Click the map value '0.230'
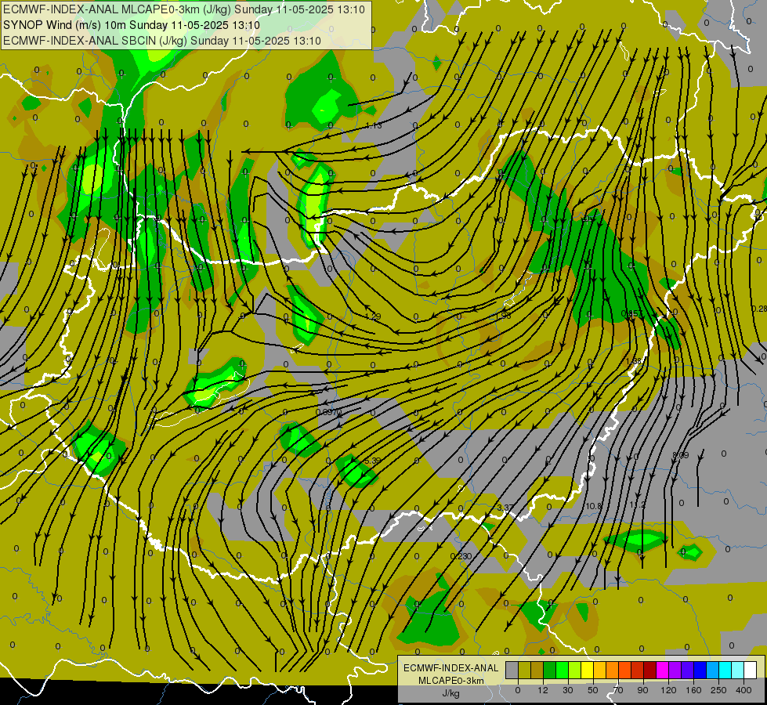 (x=461, y=556)
